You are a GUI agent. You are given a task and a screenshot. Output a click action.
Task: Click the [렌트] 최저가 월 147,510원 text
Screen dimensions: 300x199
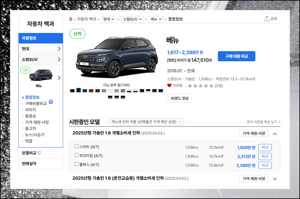[189, 60]
